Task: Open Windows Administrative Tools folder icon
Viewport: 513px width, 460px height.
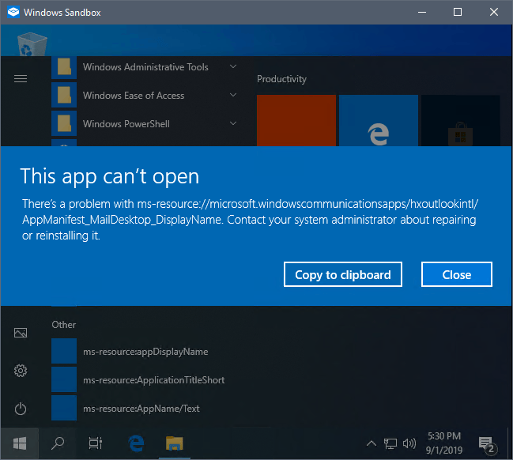Action: [x=64, y=67]
